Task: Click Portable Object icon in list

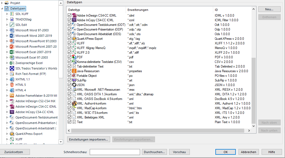Action: (74, 75)
